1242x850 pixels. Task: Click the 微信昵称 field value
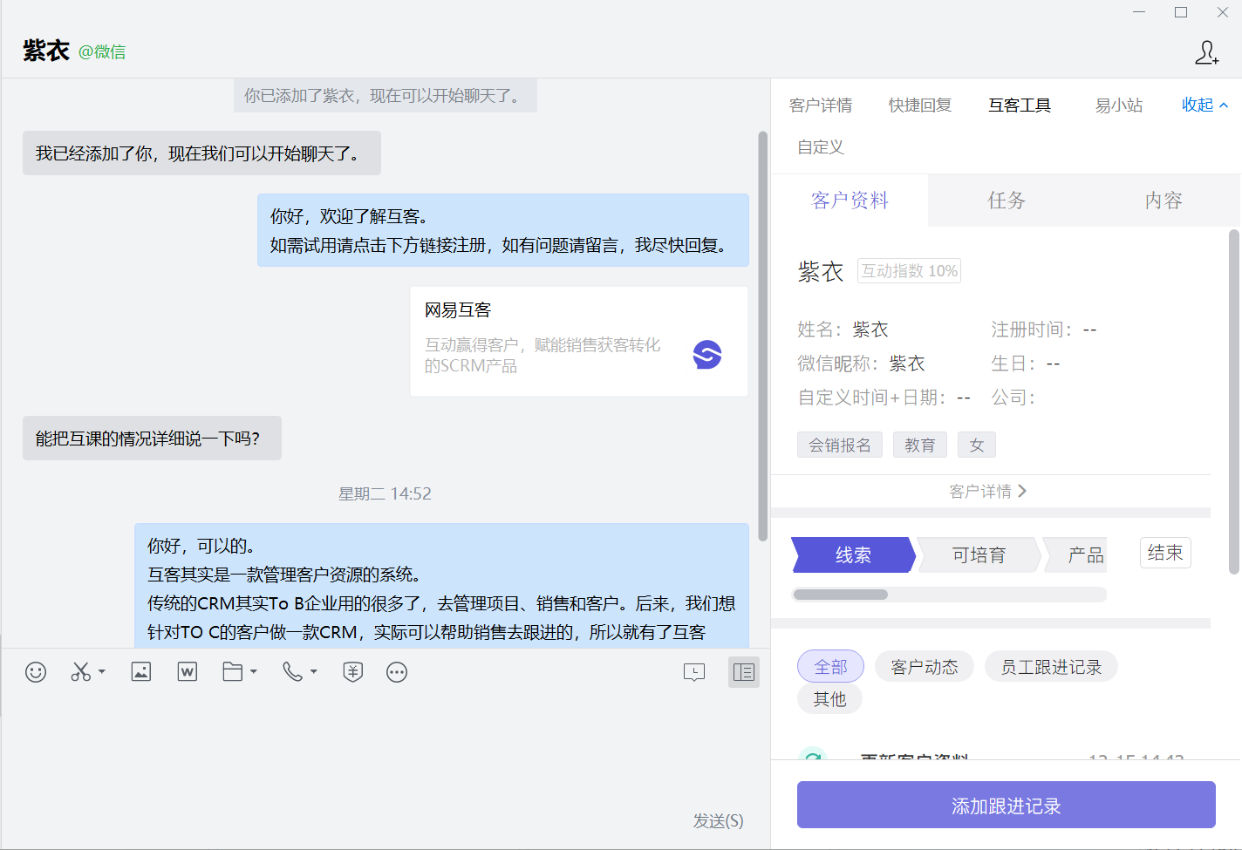point(907,364)
